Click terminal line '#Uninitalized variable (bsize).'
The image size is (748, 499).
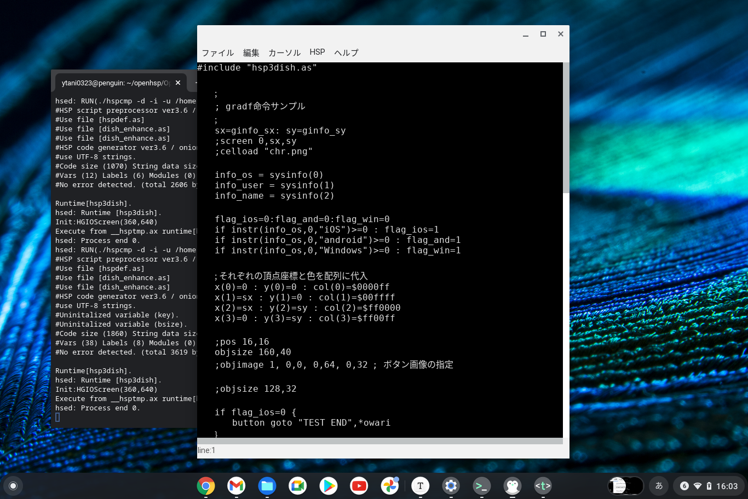pos(121,324)
